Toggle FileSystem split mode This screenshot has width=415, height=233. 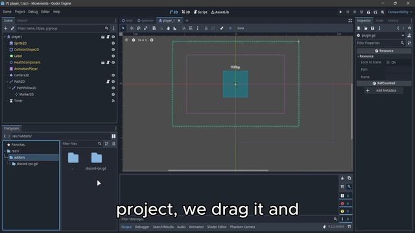pyautogui.click(x=113, y=136)
